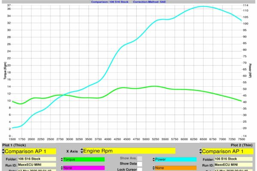The height and width of the screenshot is (171, 257).
Task: Click the '1500' RPM tick label
Action: [x=12, y=139]
